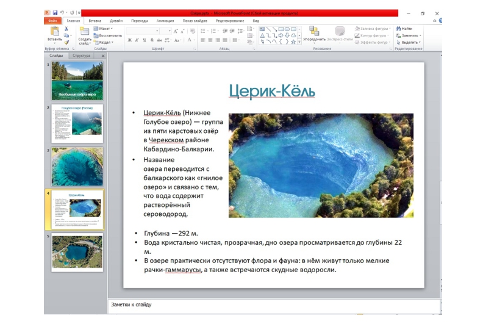Image resolution: width=486 pixels, height=324 pixels.
Task: Click the clear formatting icon
Action: [193, 31]
